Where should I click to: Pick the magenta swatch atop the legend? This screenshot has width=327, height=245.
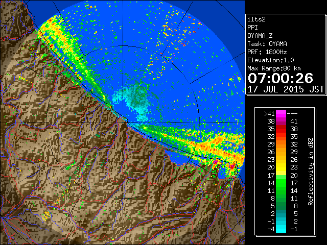[x=281, y=113]
